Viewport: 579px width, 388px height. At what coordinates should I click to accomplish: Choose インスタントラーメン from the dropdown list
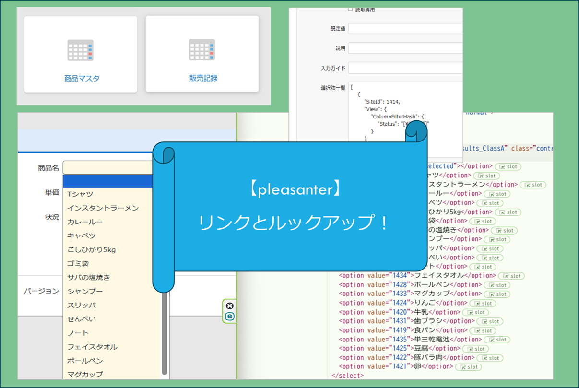point(103,208)
